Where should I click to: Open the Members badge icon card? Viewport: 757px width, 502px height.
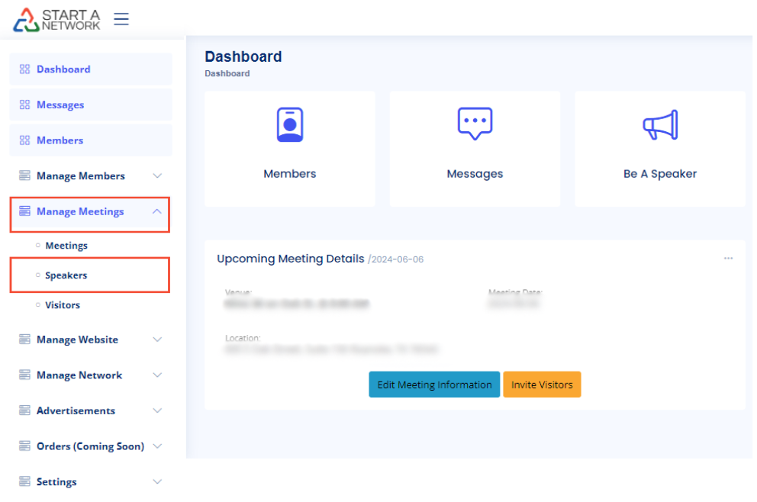point(289,125)
